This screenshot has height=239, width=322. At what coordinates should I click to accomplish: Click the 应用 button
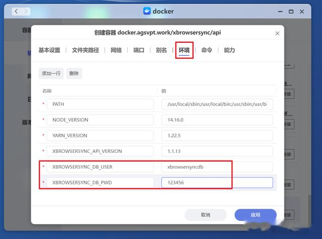click(x=256, y=215)
